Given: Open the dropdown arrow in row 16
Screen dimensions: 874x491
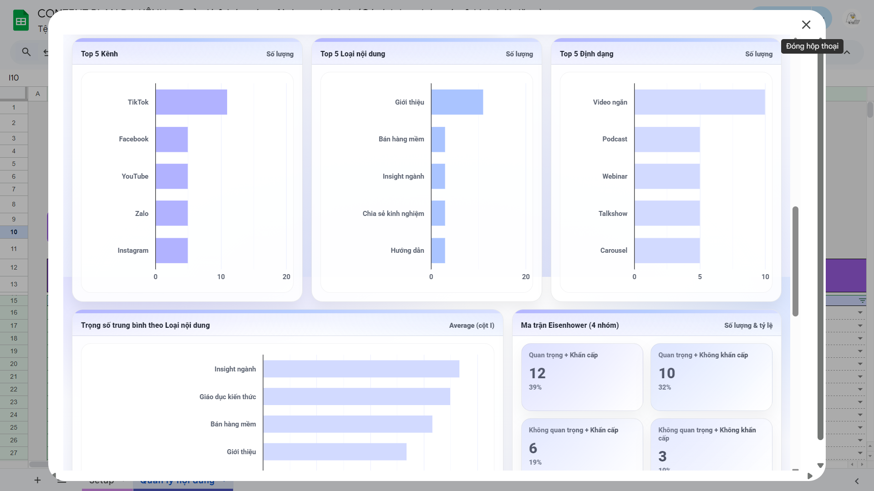Looking at the screenshot, I should [x=860, y=313].
